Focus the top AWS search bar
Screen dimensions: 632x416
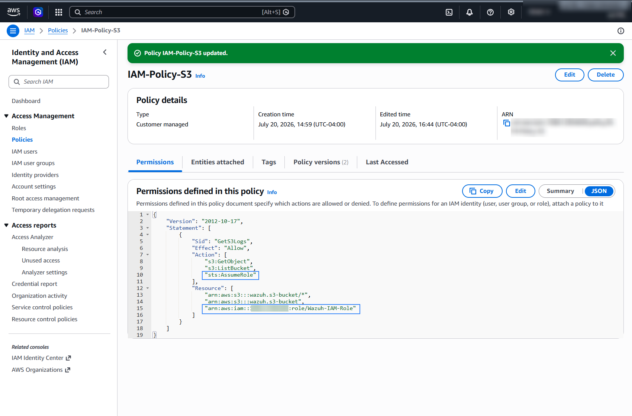point(182,12)
